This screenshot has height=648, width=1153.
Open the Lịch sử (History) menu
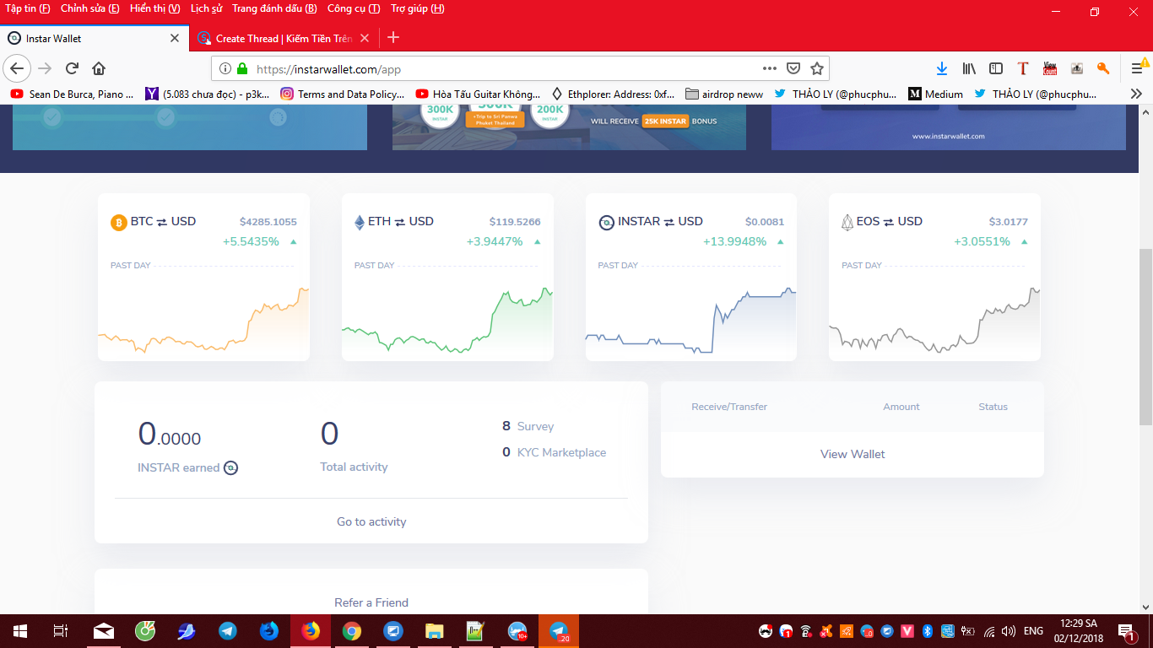[207, 8]
